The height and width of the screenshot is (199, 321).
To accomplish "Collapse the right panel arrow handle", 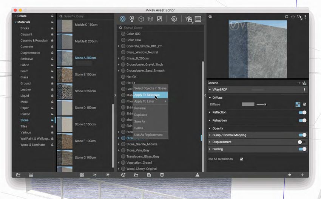I will click(x=205, y=95).
